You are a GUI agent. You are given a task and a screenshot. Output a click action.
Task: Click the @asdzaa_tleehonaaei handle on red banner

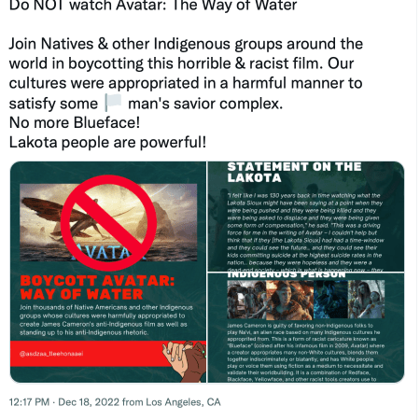[51, 354]
